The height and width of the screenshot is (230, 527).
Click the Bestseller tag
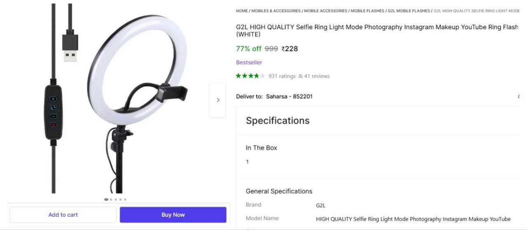(x=249, y=62)
